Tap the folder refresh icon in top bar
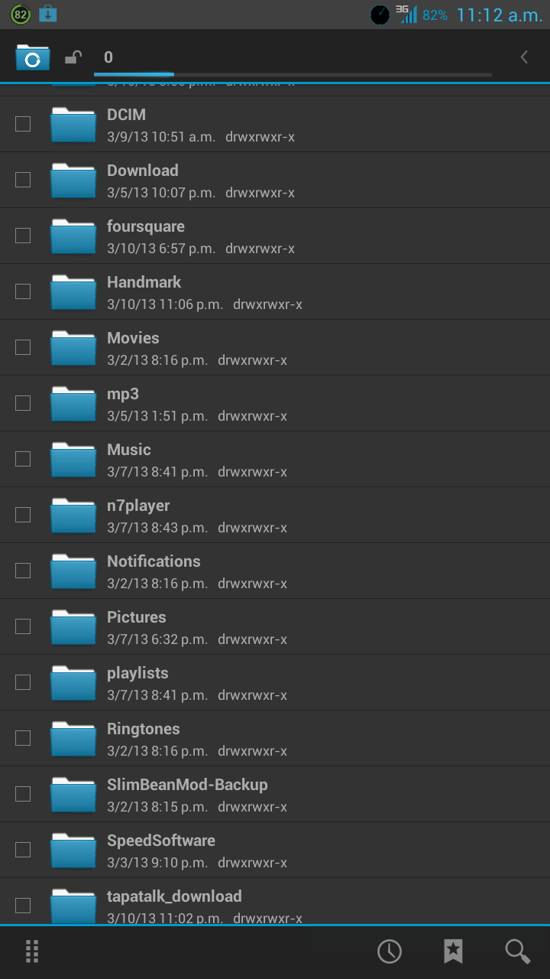 pos(33,57)
